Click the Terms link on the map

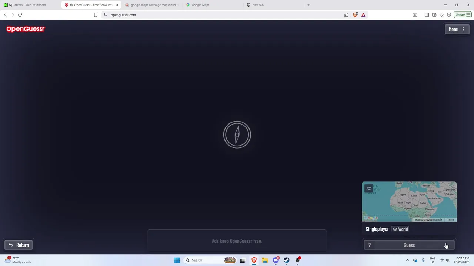(x=451, y=220)
